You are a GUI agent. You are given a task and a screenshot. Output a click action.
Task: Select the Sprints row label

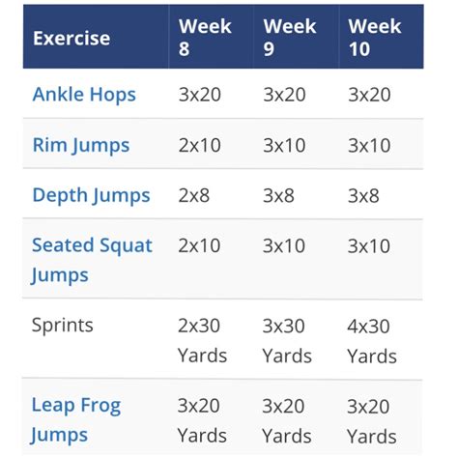point(63,325)
